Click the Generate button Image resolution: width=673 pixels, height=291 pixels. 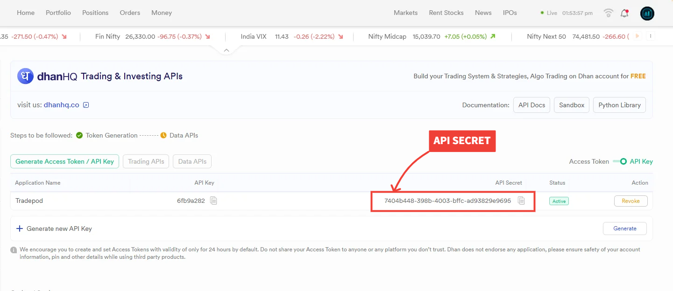pos(625,229)
